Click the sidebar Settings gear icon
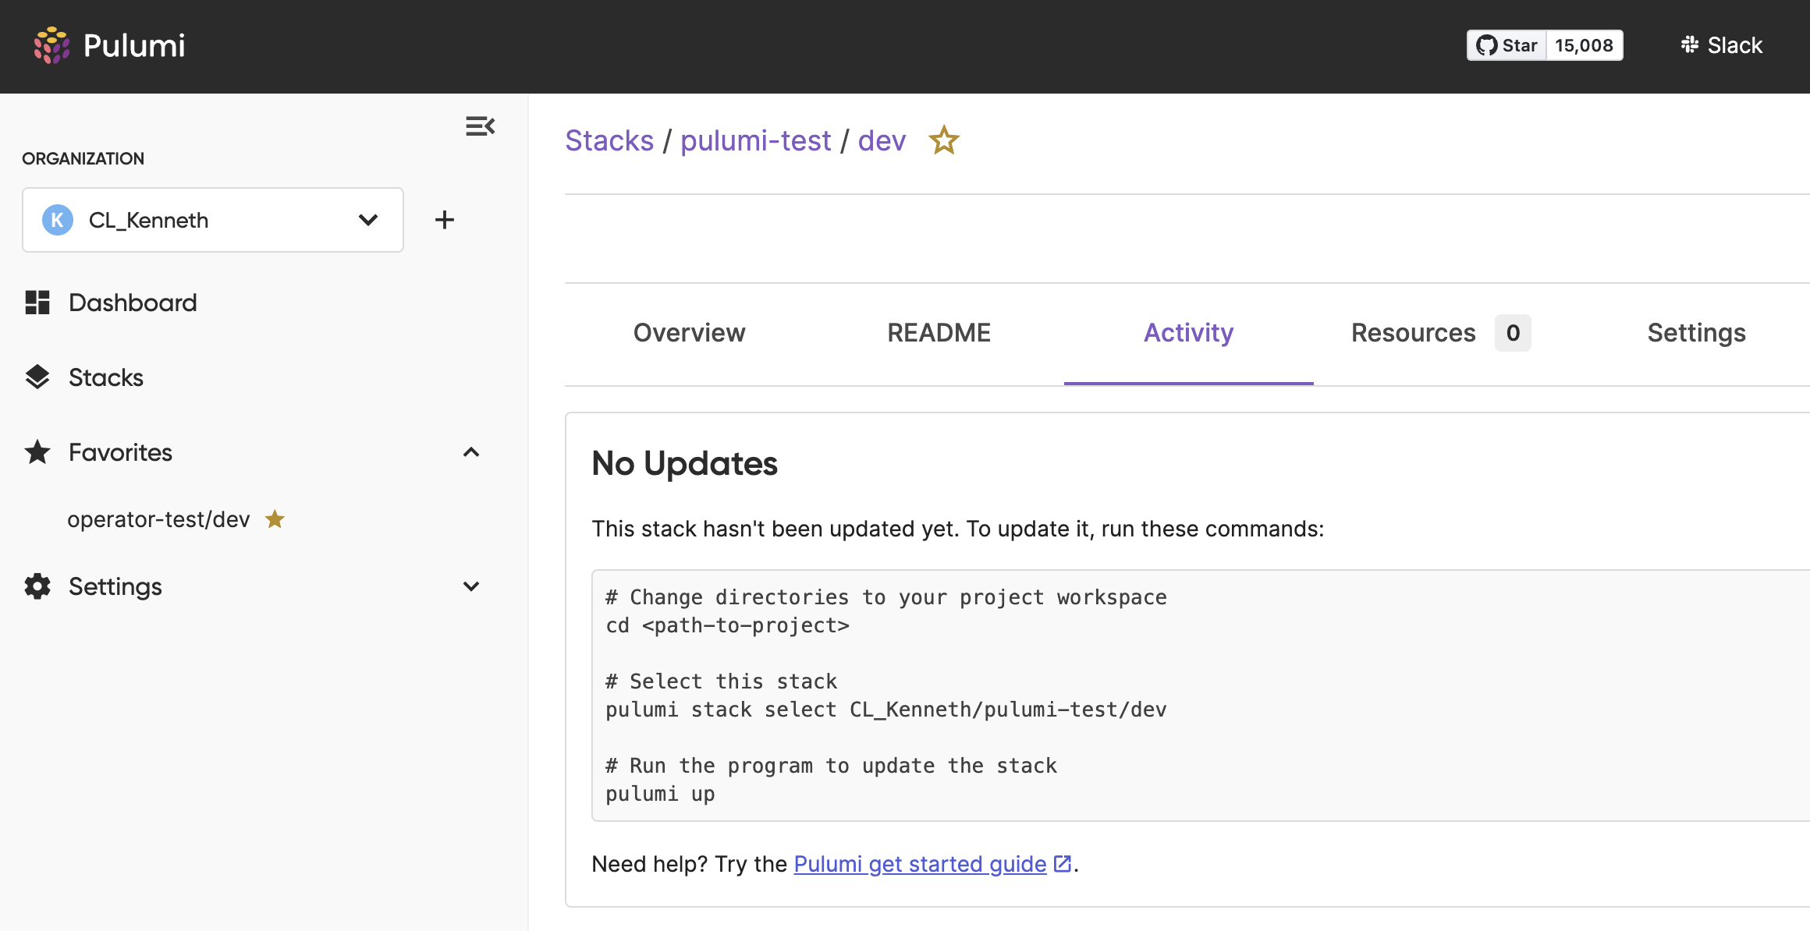 pos(37,586)
